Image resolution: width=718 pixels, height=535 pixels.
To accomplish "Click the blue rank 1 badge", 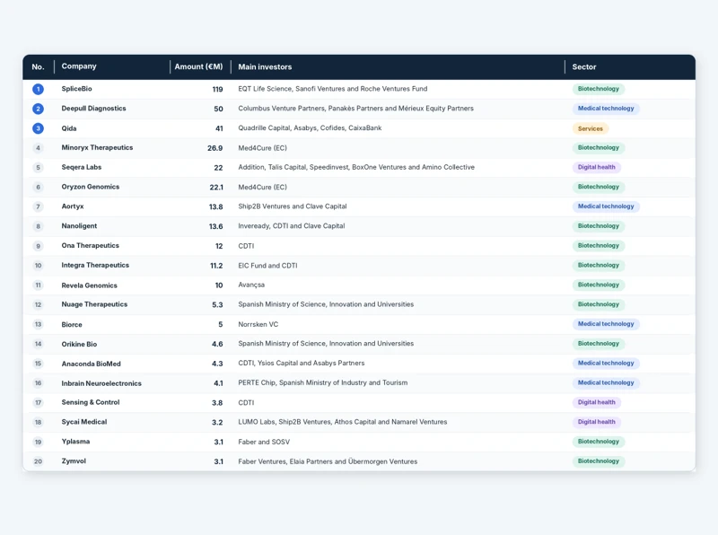I will pos(38,89).
